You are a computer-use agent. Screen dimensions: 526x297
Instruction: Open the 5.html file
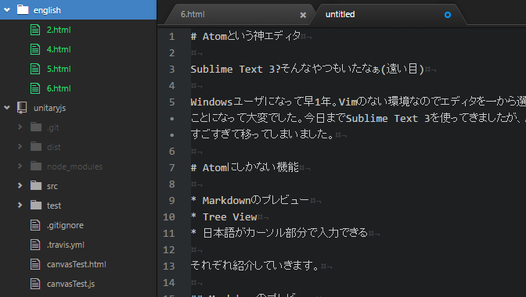click(x=59, y=69)
